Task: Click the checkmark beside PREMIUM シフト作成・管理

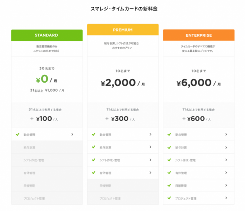Action: (x=93, y=160)
